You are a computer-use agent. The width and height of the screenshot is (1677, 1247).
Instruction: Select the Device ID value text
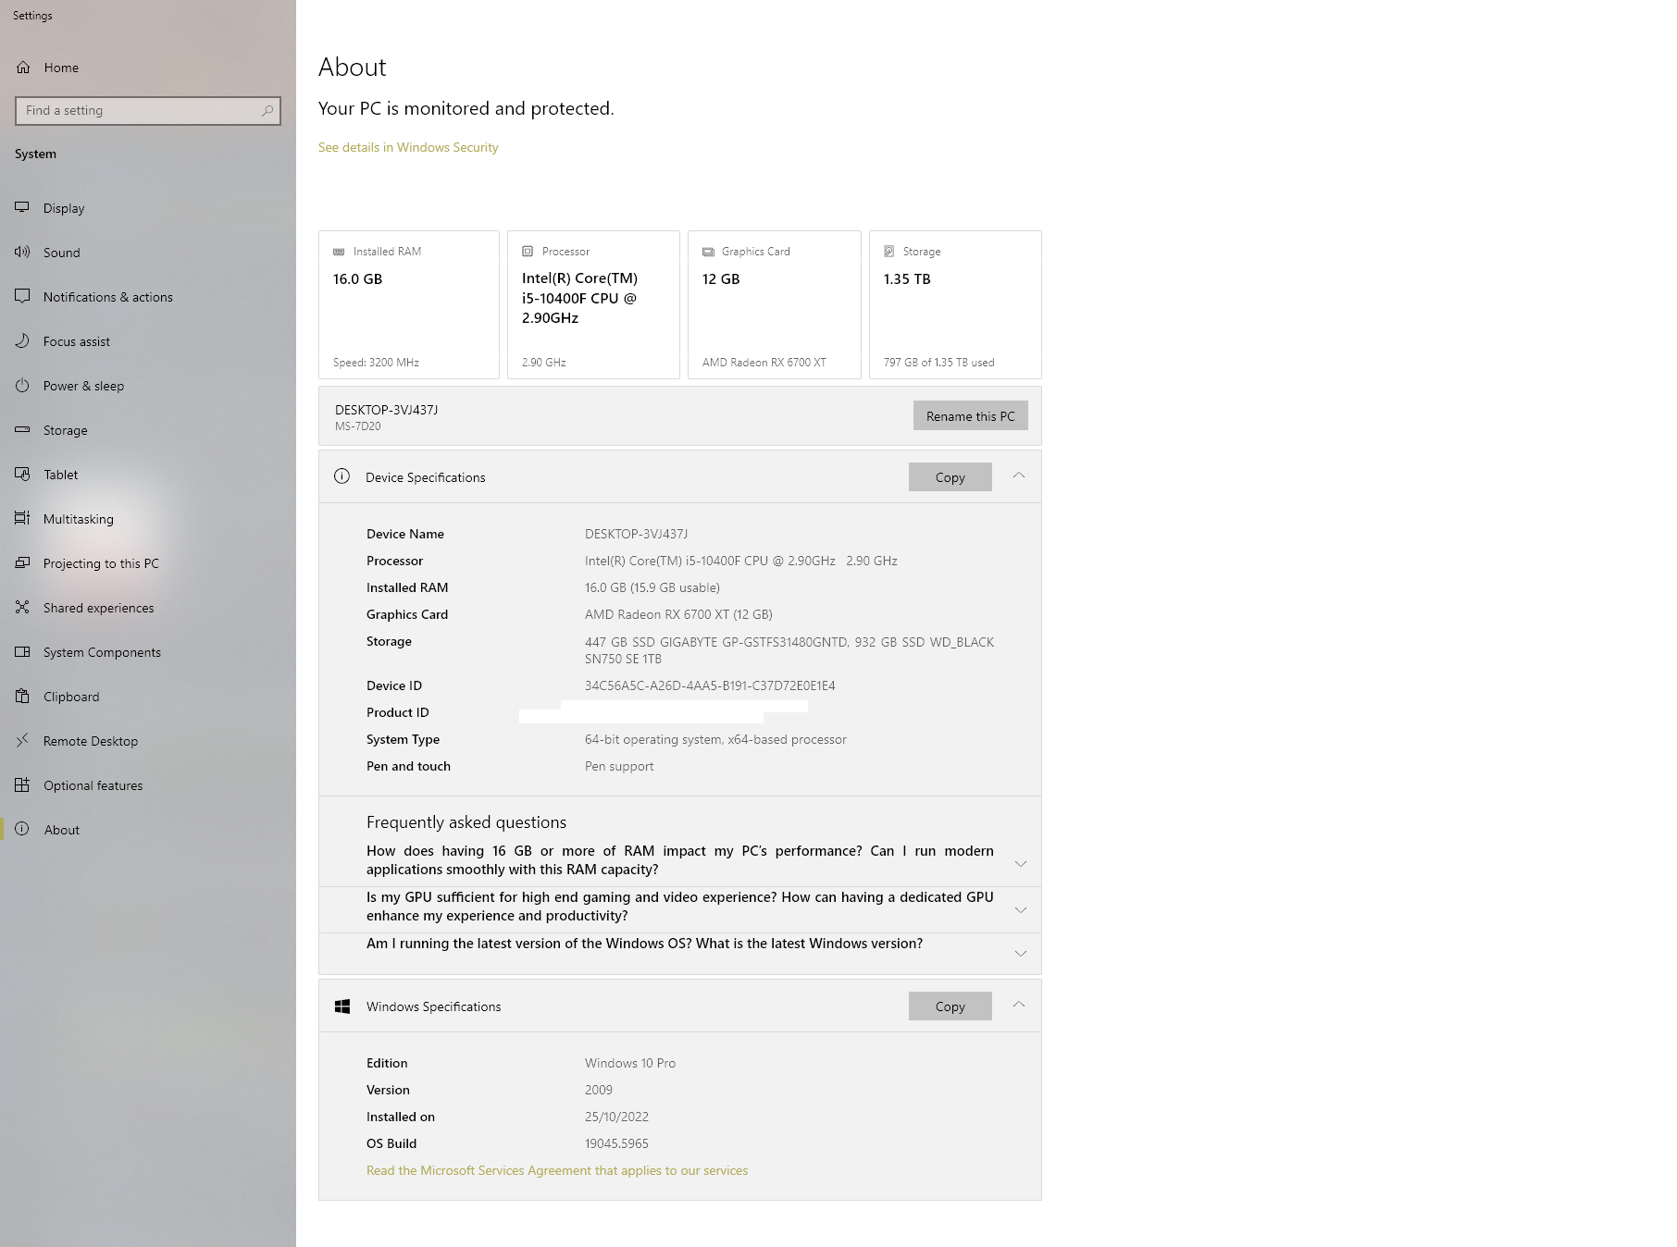click(x=710, y=685)
